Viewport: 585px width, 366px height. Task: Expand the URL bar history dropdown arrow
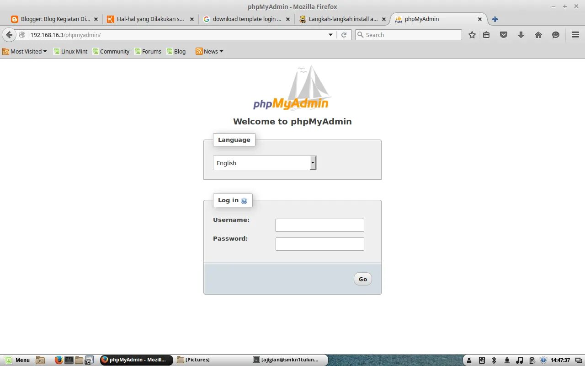[331, 35]
